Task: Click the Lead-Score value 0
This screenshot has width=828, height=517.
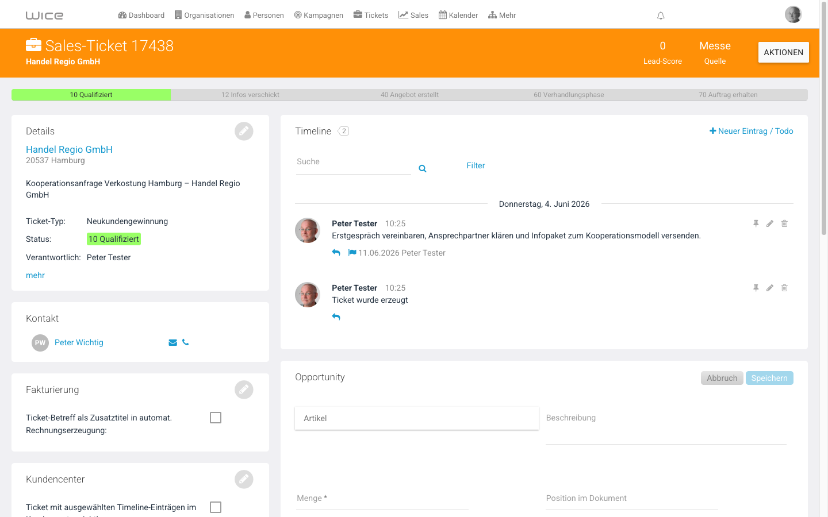Action: click(x=662, y=46)
